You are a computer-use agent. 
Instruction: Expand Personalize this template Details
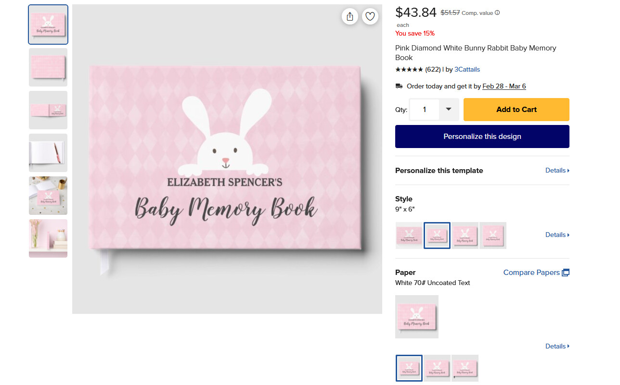(x=557, y=171)
